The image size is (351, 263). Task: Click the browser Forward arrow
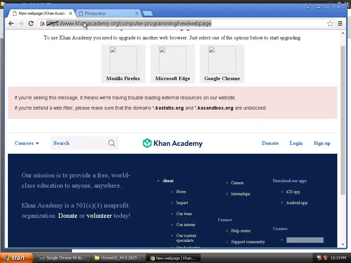[21, 23]
